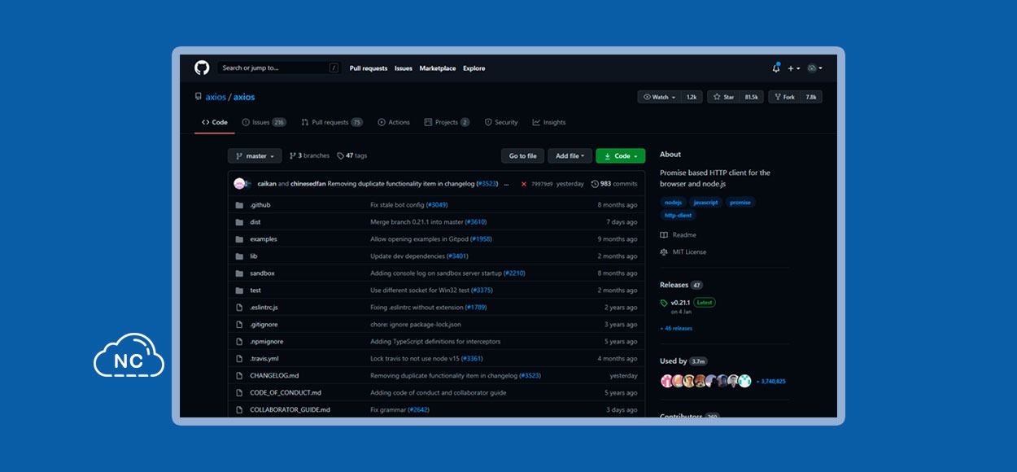
Task: Click the file icon beside CODE_OF_CONDUCT.md
Action: [239, 393]
